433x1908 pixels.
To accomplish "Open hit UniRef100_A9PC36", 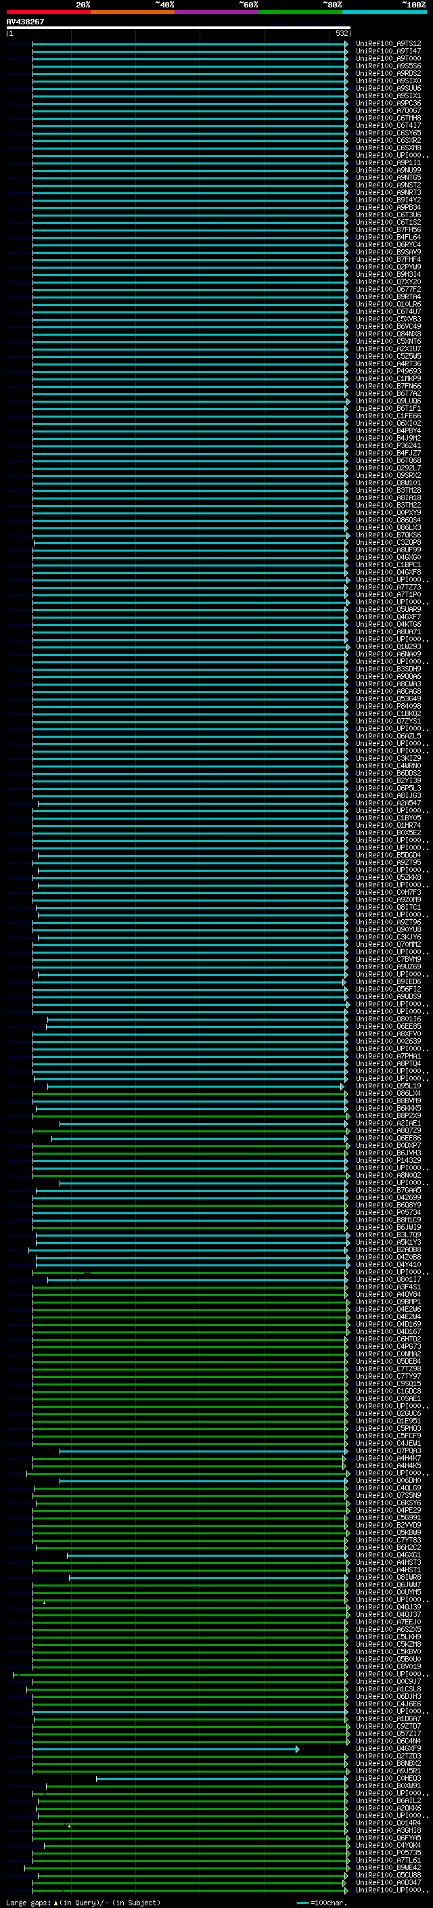I will pyautogui.click(x=388, y=103).
